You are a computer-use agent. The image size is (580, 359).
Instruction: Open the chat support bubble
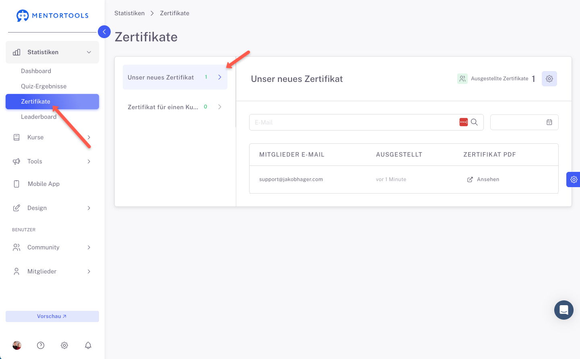pos(563,310)
